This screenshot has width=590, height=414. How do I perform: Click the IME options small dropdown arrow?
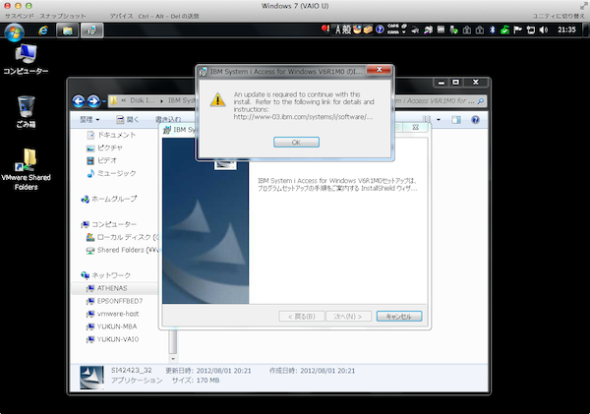click(x=404, y=32)
